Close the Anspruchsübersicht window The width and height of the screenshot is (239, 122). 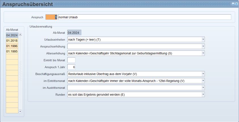pyautogui.click(x=236, y=4)
